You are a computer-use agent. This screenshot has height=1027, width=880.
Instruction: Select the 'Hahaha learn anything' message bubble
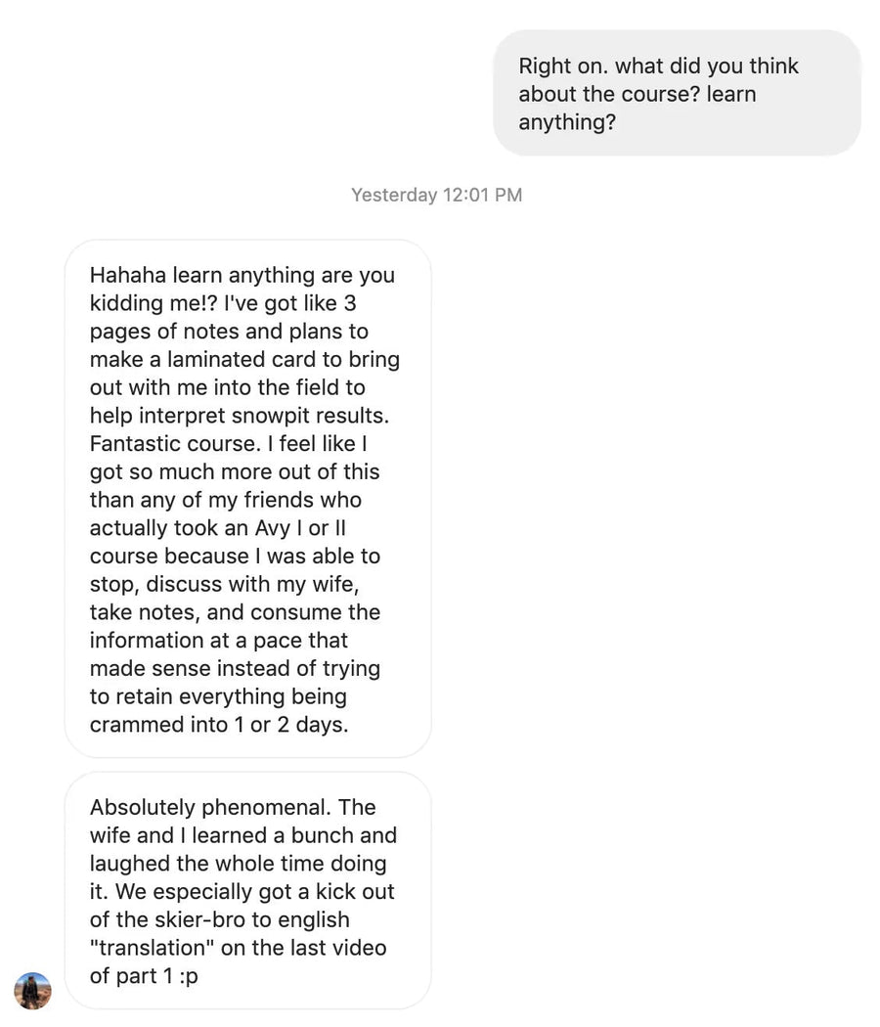[248, 499]
